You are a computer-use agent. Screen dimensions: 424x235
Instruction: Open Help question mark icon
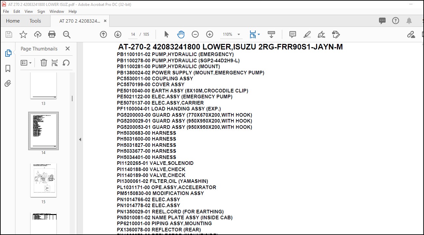coord(396,21)
